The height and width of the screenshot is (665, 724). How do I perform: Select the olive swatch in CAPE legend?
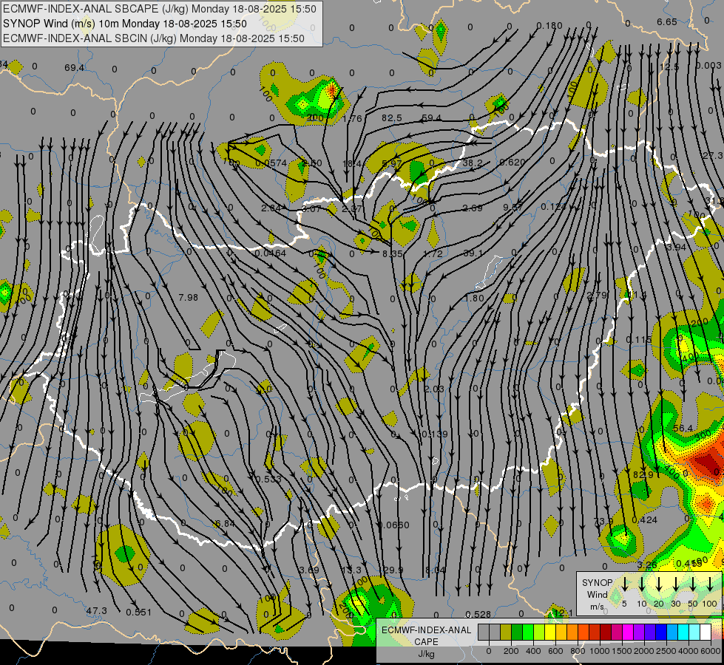(506, 632)
